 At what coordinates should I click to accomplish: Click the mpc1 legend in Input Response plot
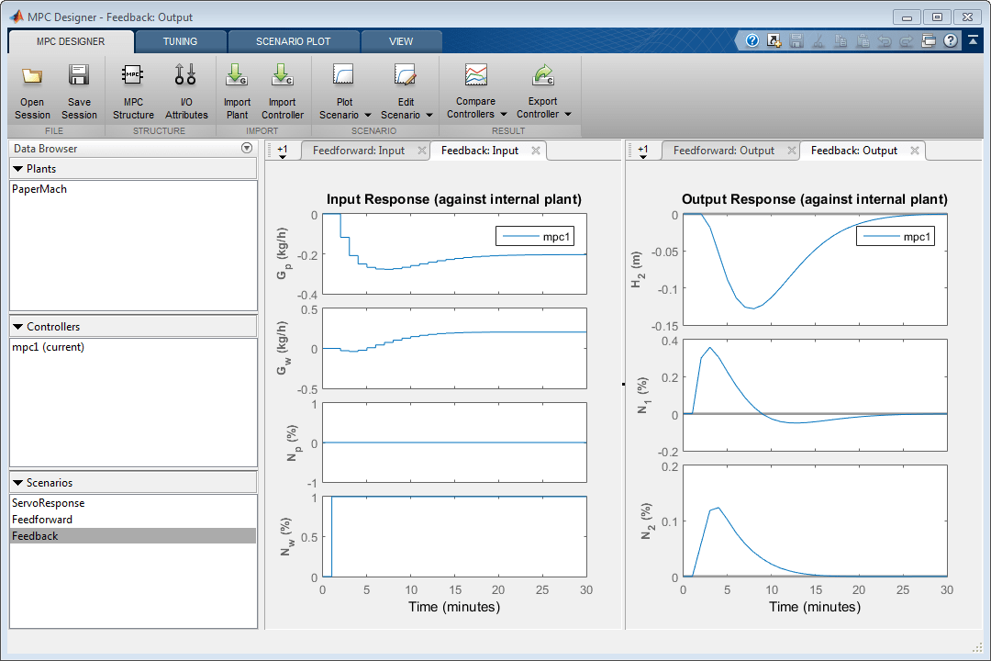pos(535,237)
